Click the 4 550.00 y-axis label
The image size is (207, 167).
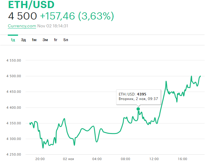(14, 60)
